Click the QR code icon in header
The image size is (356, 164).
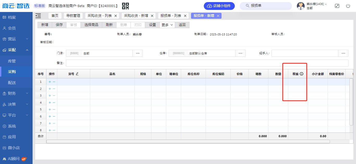tap(126, 6)
